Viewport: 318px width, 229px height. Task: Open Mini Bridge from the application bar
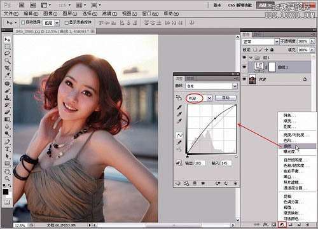pos(32,5)
